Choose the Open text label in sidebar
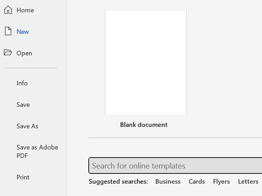 point(24,53)
